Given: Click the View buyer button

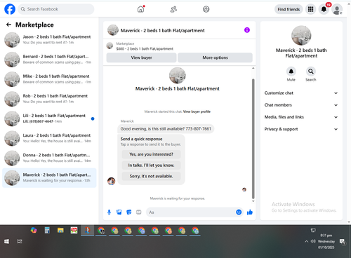Looking at the screenshot, I should point(141,57).
